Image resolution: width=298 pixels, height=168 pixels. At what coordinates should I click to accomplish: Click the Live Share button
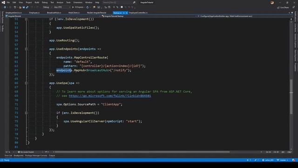283,7
